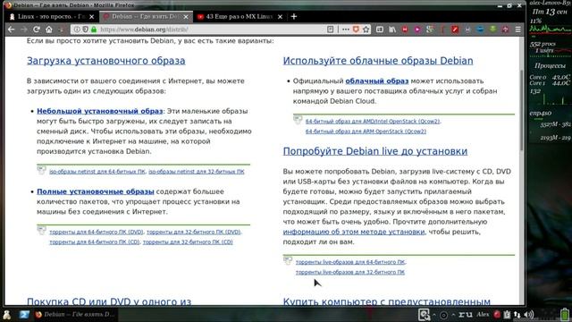Open the network connections tray icon

coord(517,314)
